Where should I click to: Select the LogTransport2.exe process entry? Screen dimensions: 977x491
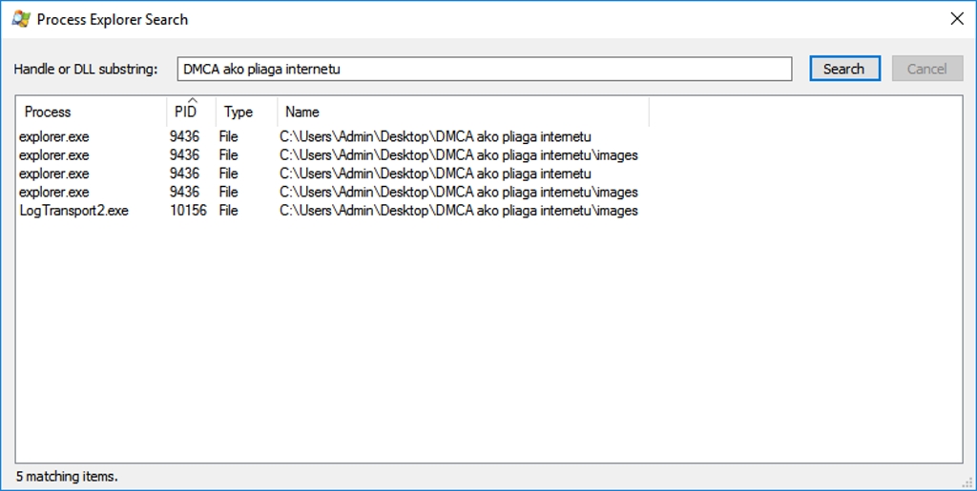73,211
